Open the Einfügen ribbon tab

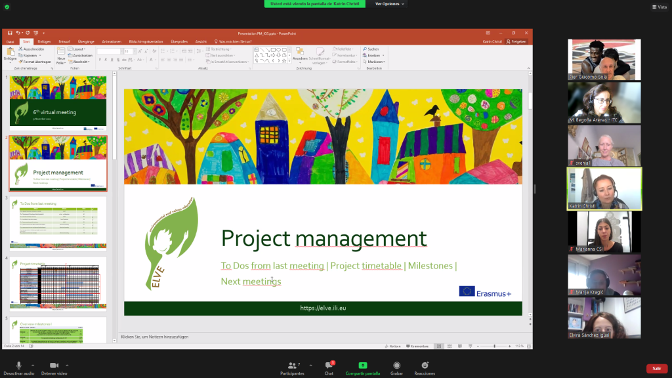44,41
